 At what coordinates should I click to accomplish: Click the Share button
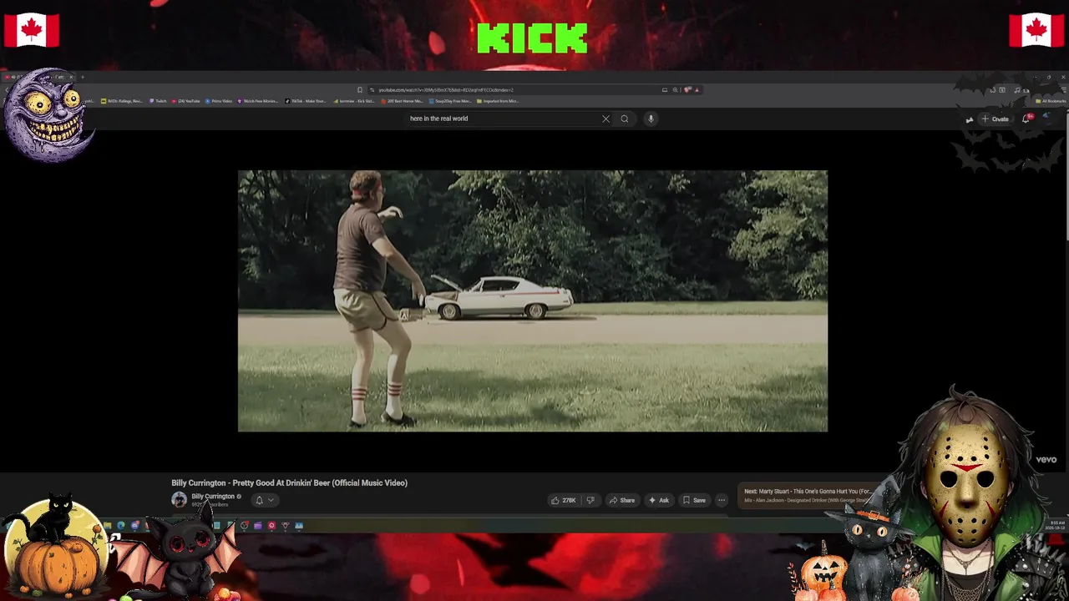tap(622, 500)
